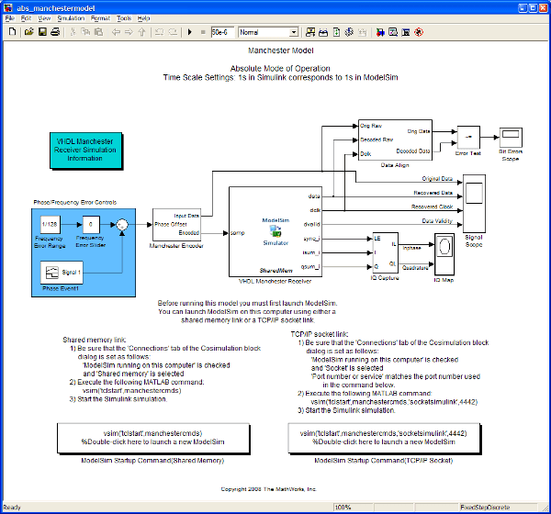Image resolution: width=551 pixels, height=514 pixels.
Task: Click the ModelSim Startup Command TCP/IP Socket block
Action: point(384,438)
